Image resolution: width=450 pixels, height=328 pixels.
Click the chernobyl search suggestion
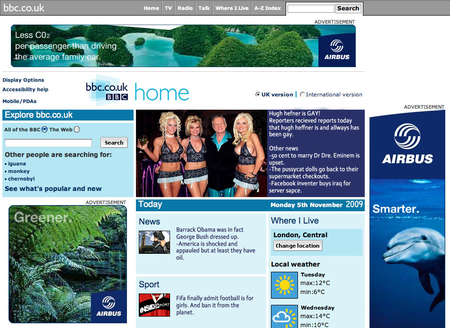click(21, 179)
